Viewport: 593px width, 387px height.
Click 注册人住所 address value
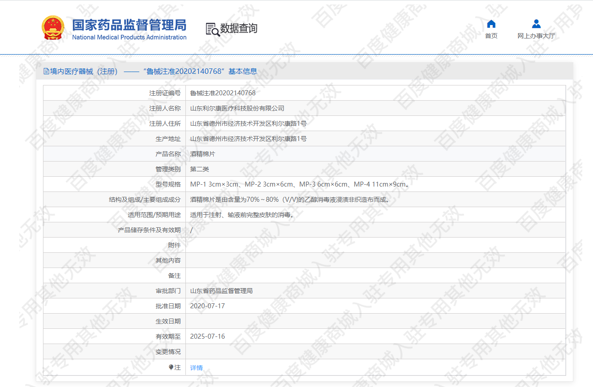click(249, 123)
